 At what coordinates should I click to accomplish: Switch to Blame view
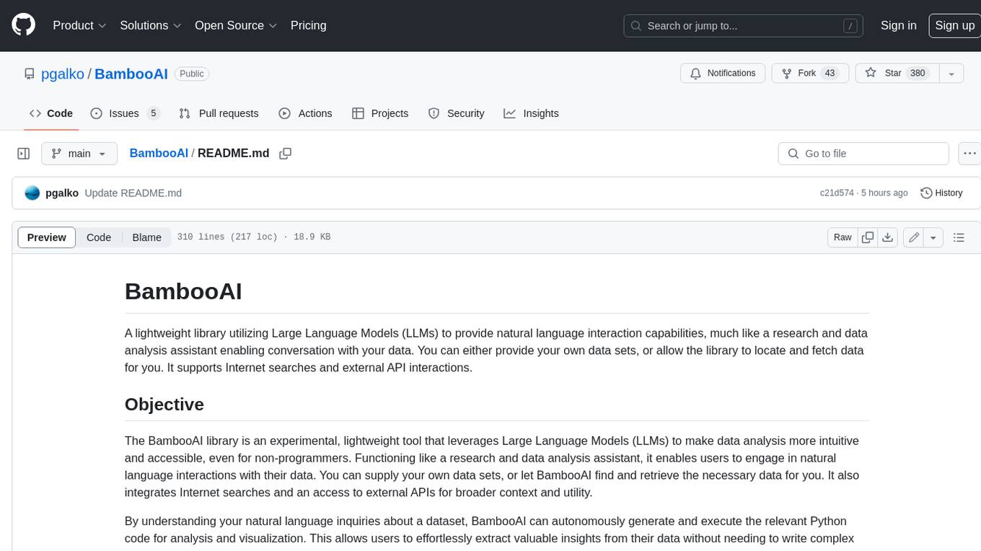146,237
